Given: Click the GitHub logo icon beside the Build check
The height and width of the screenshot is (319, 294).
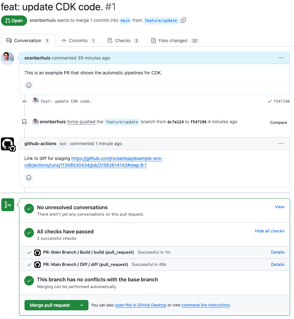Looking at the screenshot, I should click(37, 252).
